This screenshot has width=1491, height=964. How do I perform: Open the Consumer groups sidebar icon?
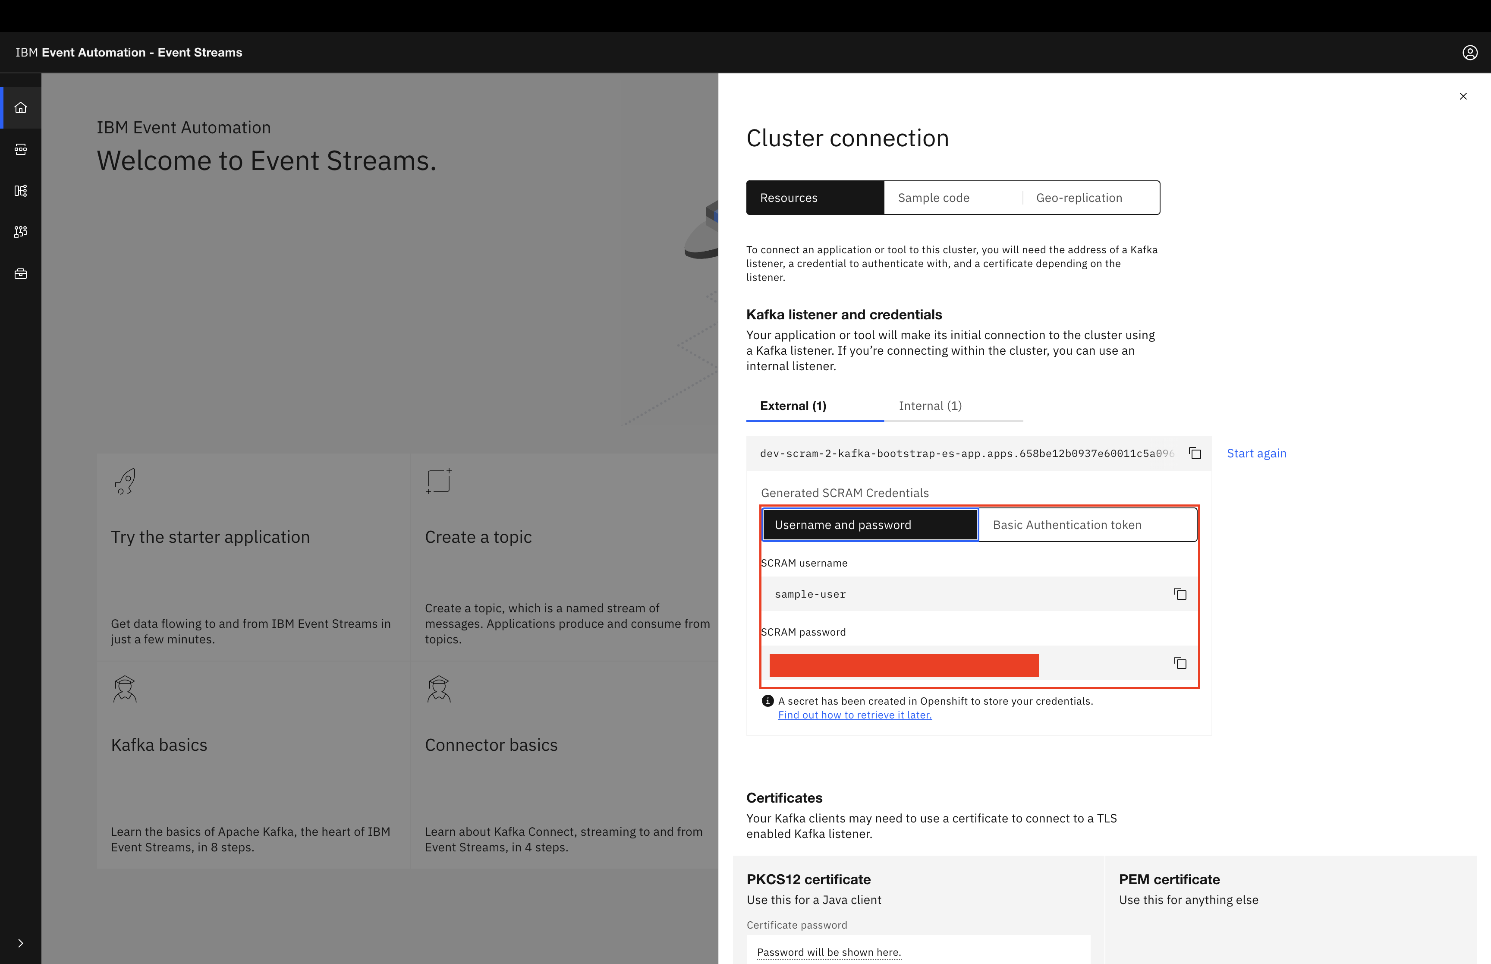[21, 232]
